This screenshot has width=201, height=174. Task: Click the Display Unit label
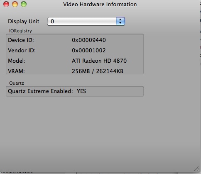tap(24, 21)
